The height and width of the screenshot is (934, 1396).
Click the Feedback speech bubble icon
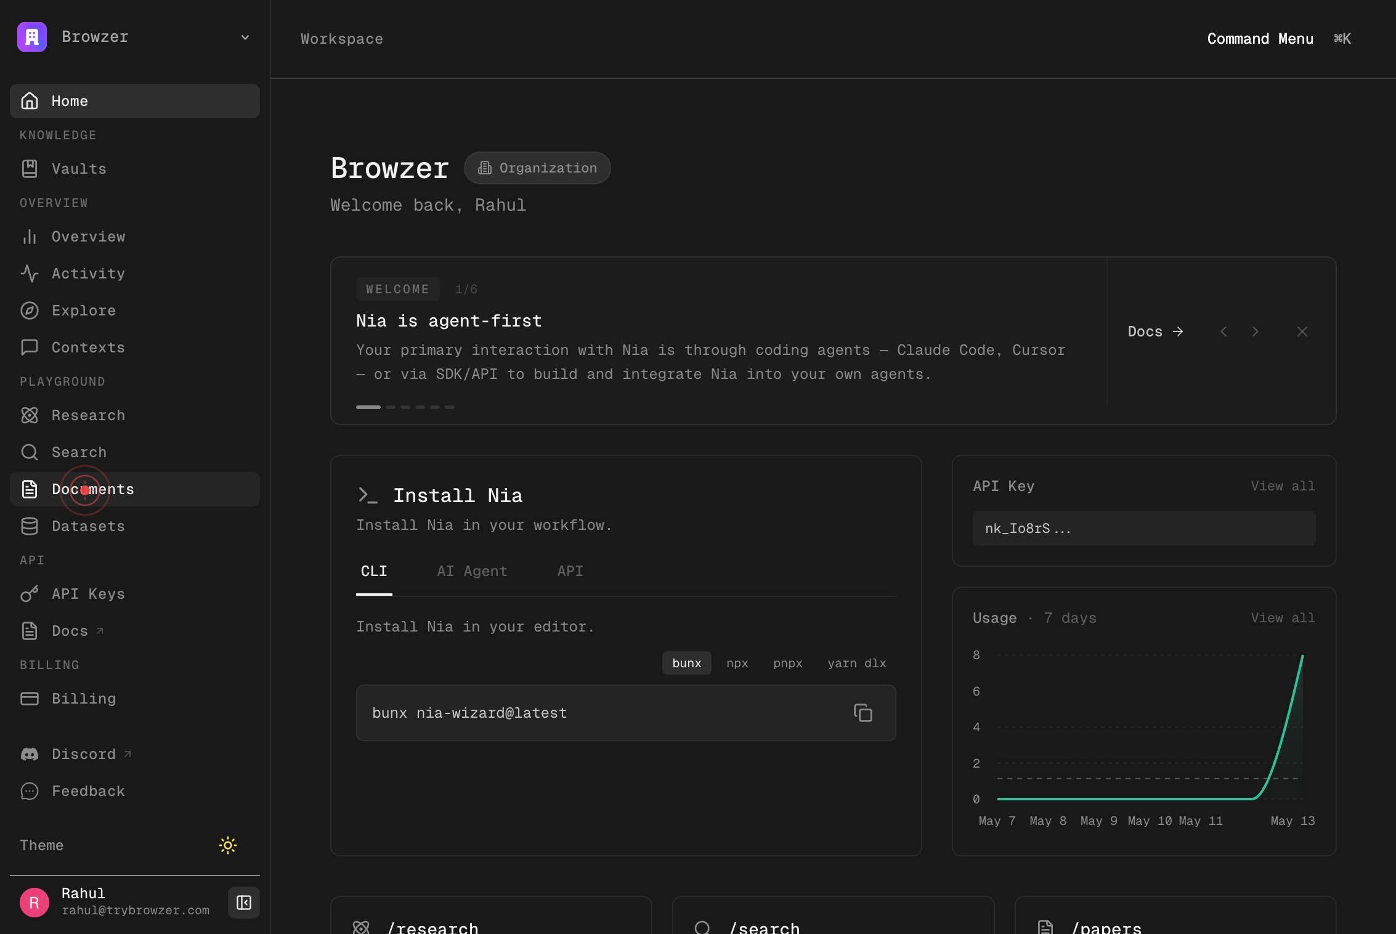[x=30, y=791]
